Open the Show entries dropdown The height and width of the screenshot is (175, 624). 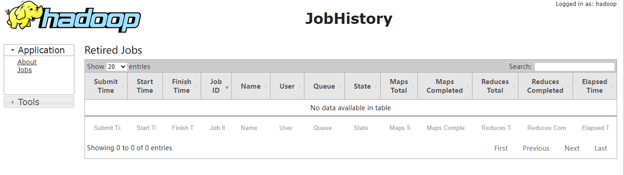pyautogui.click(x=117, y=67)
